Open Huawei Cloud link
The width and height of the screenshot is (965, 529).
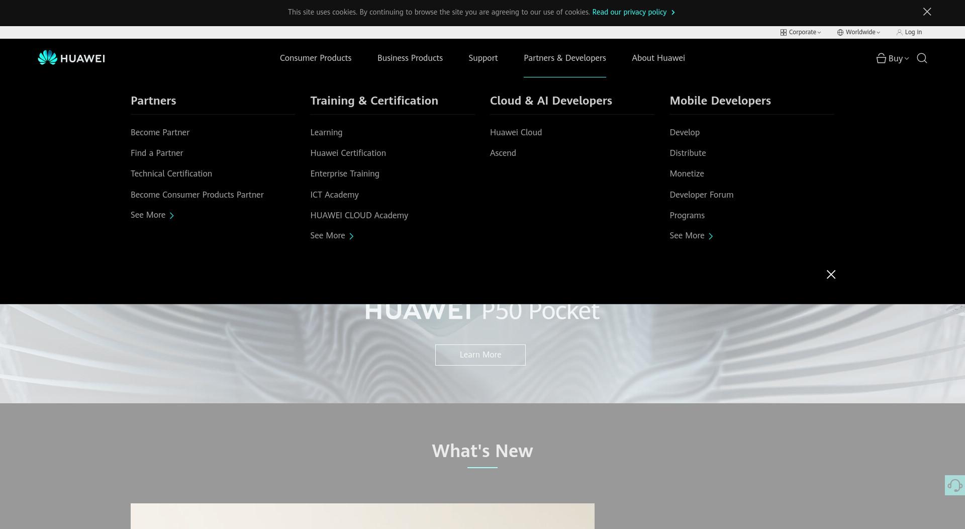tap(516, 132)
